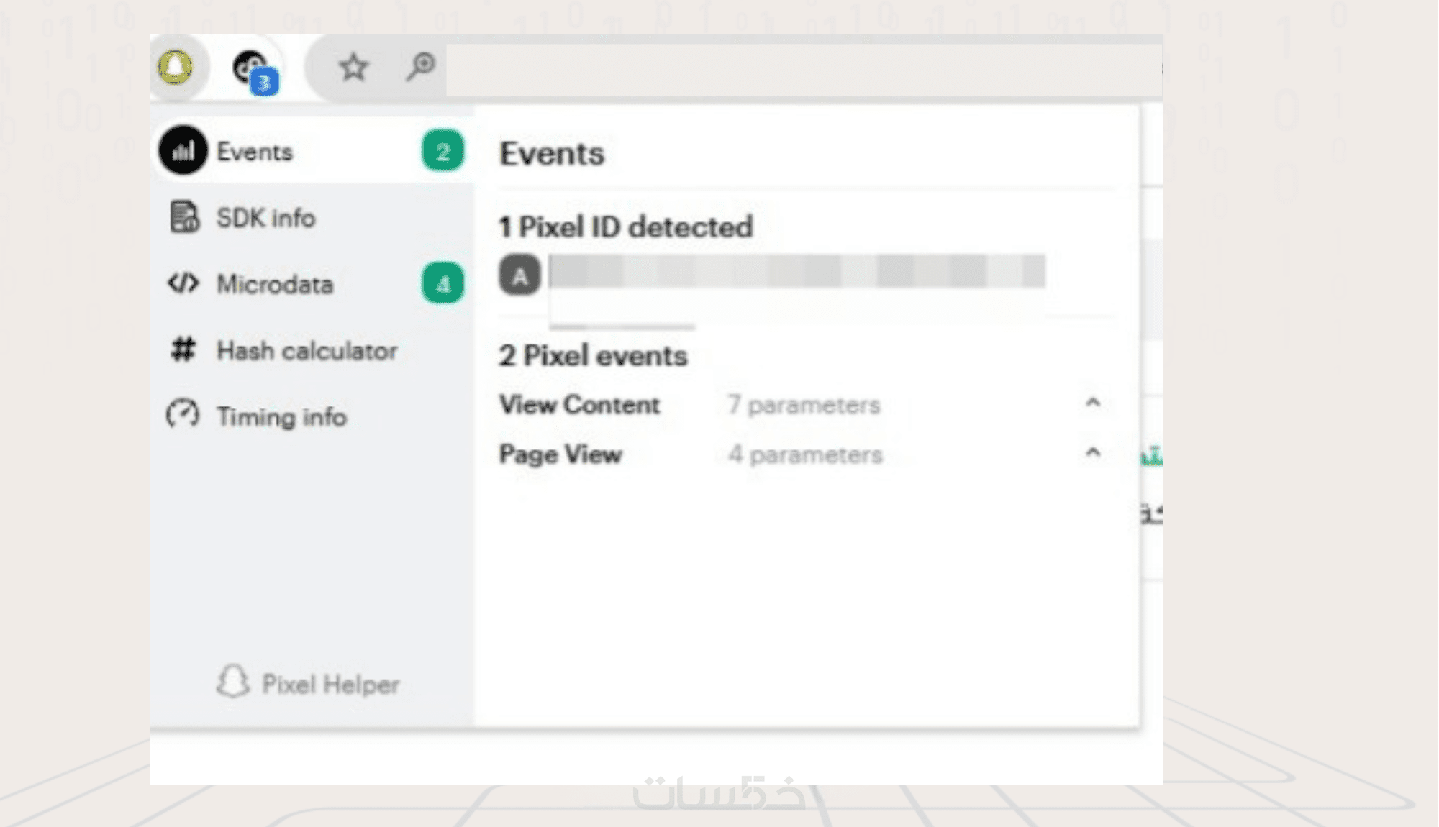Click the Snapchat ghost extension icon
1439x827 pixels.
(175, 67)
